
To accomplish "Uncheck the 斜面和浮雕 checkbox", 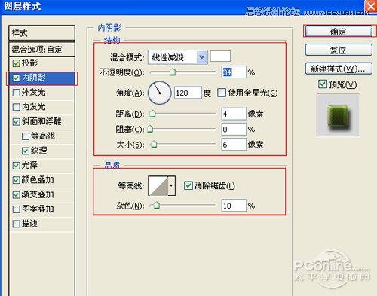I will click(x=17, y=122).
